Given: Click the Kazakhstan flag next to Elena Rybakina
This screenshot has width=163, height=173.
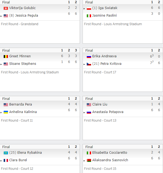Looking at the screenshot, I should (6, 153).
